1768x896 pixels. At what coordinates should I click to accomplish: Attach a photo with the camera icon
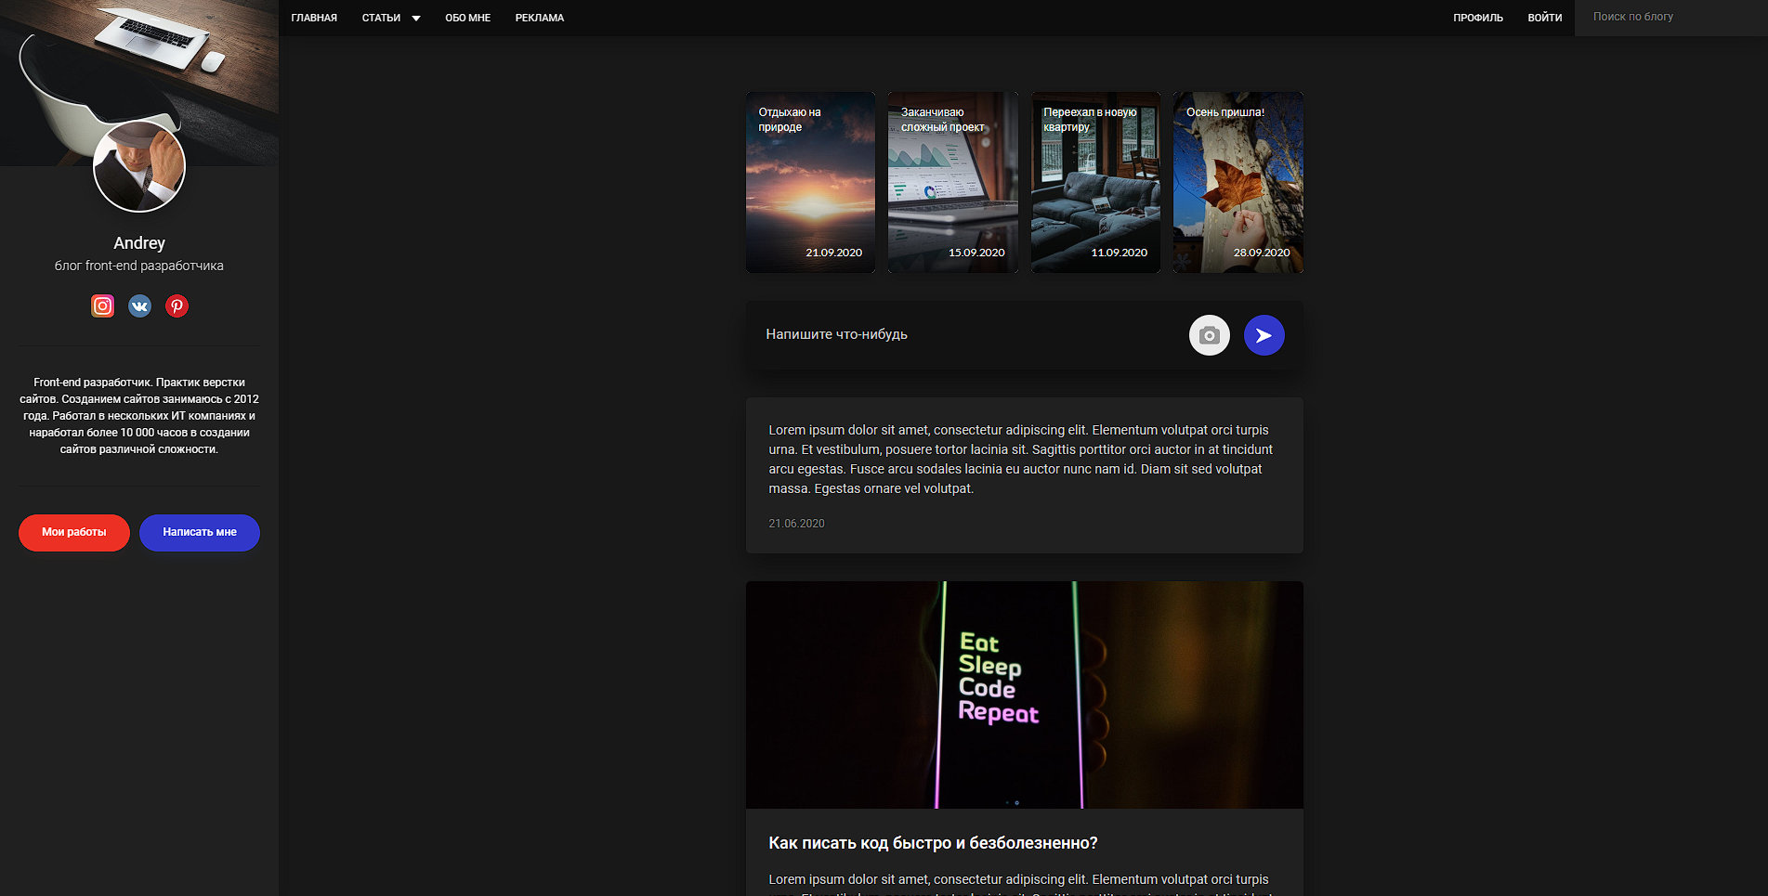[1209, 335]
